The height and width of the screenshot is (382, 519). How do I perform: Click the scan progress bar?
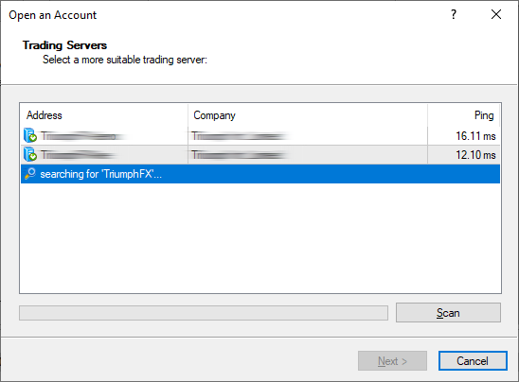(x=204, y=313)
